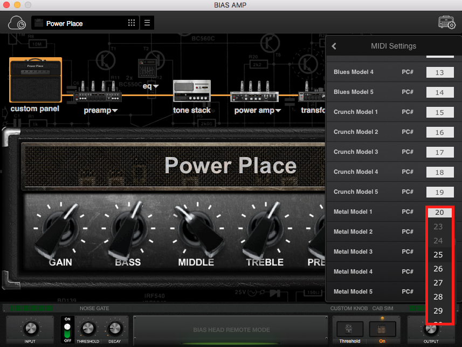
Task: Click the OUTPUT level knob
Action: (431, 329)
